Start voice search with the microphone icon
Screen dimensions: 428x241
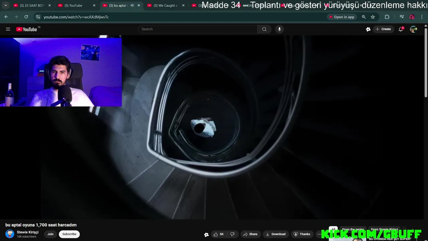tap(280, 29)
